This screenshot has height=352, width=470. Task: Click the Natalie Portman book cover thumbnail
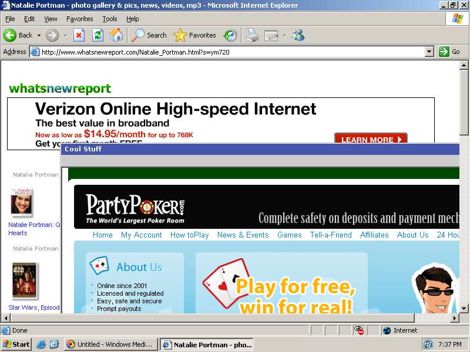point(22,201)
